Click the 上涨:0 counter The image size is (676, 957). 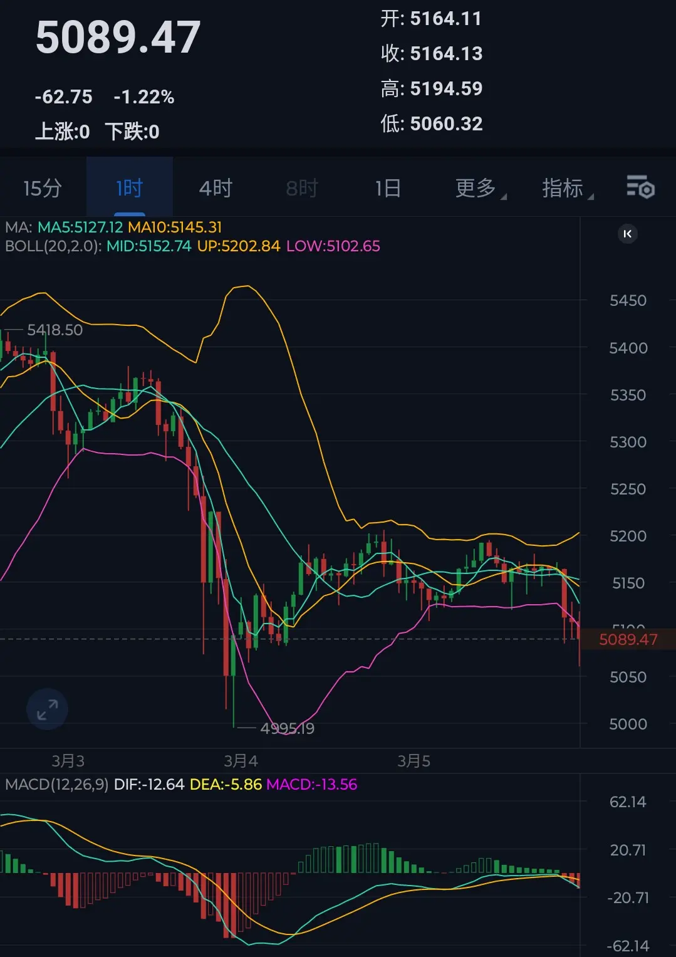63,132
